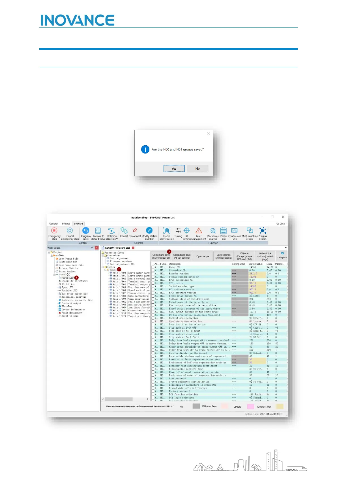Collapse the sv660n tree node

point(51,255)
